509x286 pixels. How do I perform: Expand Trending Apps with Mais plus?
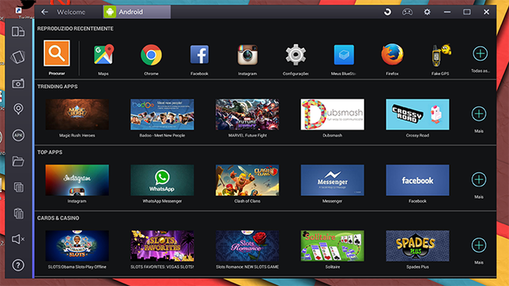click(x=479, y=114)
